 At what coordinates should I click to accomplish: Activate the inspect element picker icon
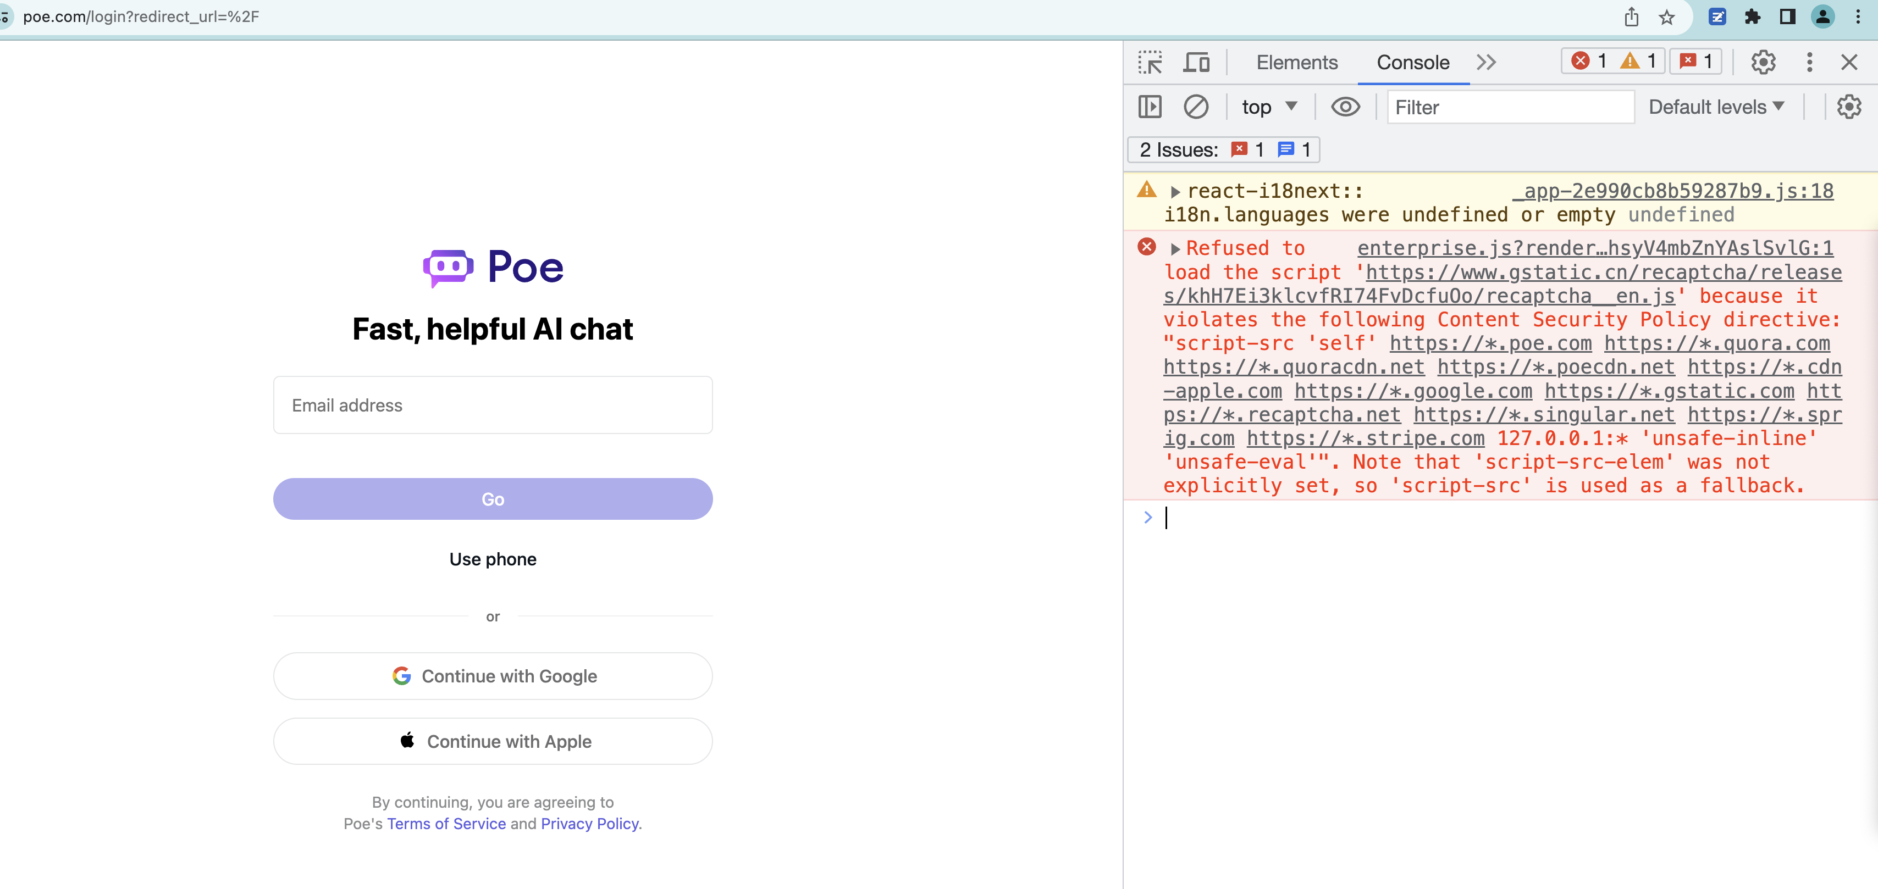pyautogui.click(x=1150, y=63)
